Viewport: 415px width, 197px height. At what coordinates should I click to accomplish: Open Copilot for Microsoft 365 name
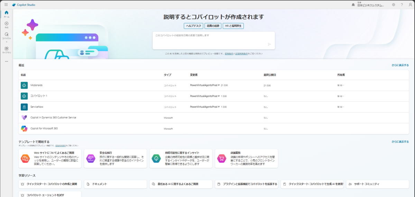pyautogui.click(x=44, y=128)
